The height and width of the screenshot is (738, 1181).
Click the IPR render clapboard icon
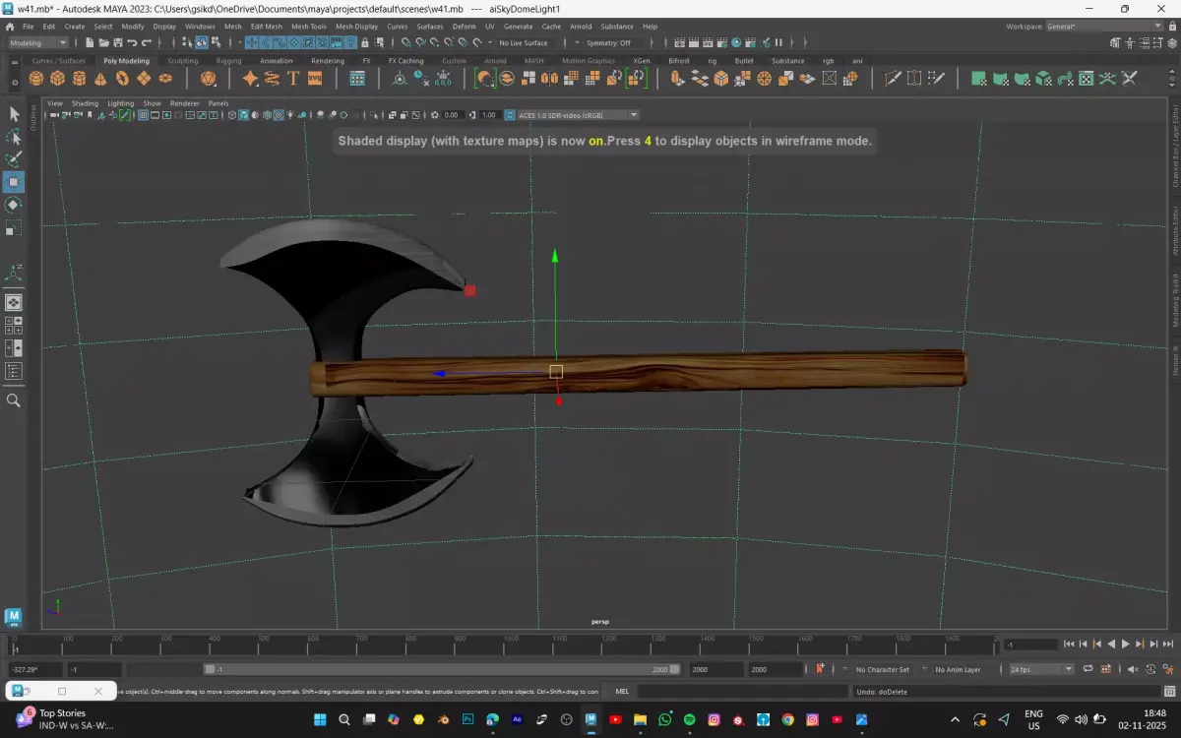click(708, 42)
